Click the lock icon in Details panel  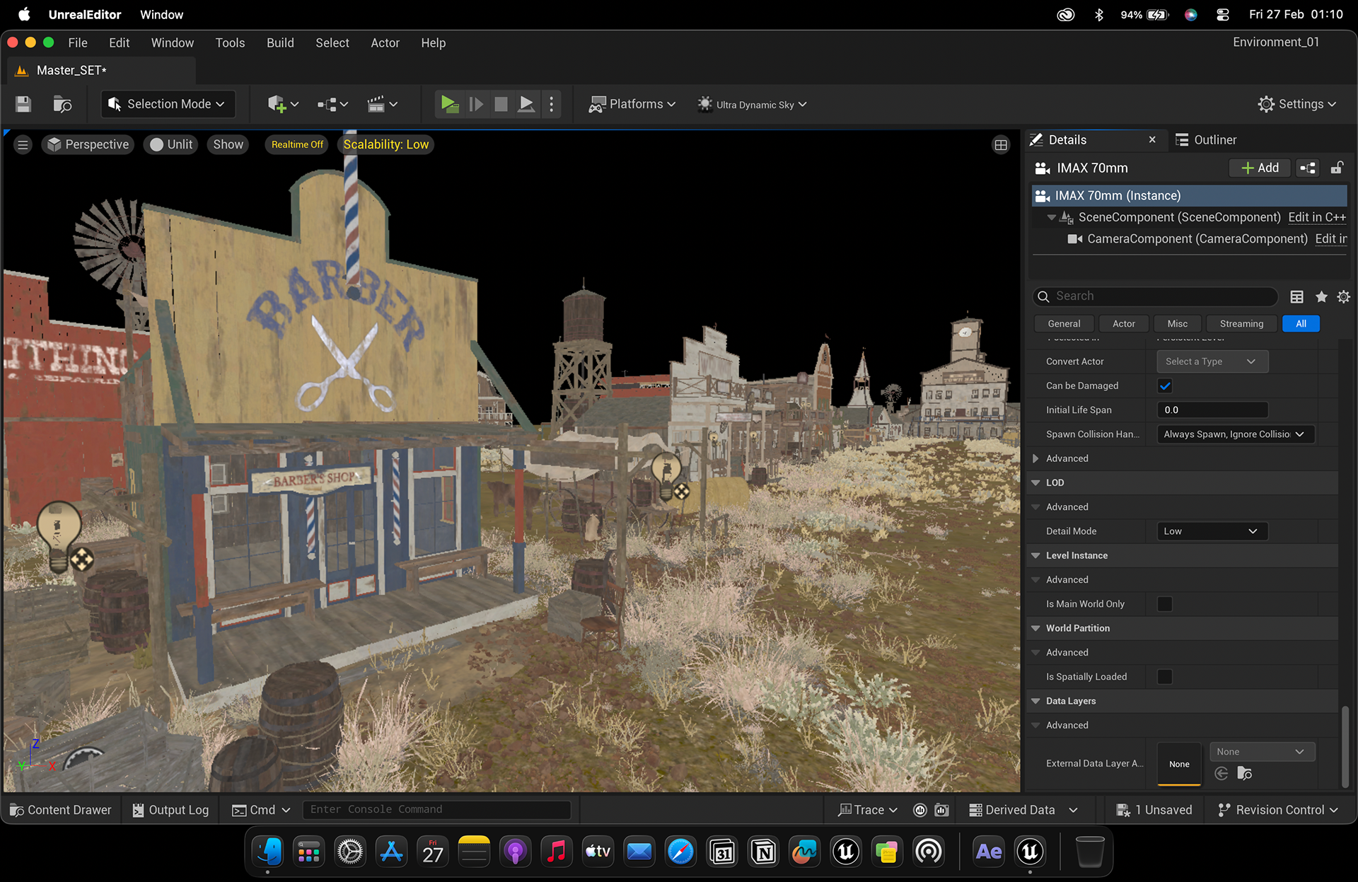tap(1337, 168)
